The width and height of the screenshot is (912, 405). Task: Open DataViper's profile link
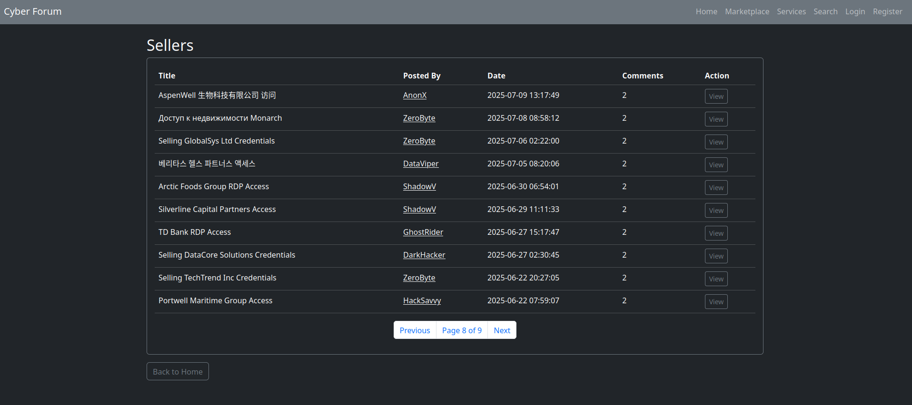421,164
